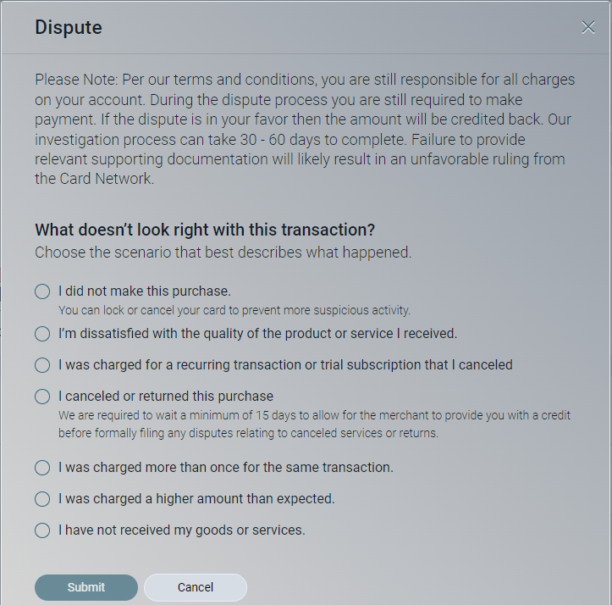Click the 'What doesn't look right' heading
The width and height of the screenshot is (612, 605).
point(205,230)
